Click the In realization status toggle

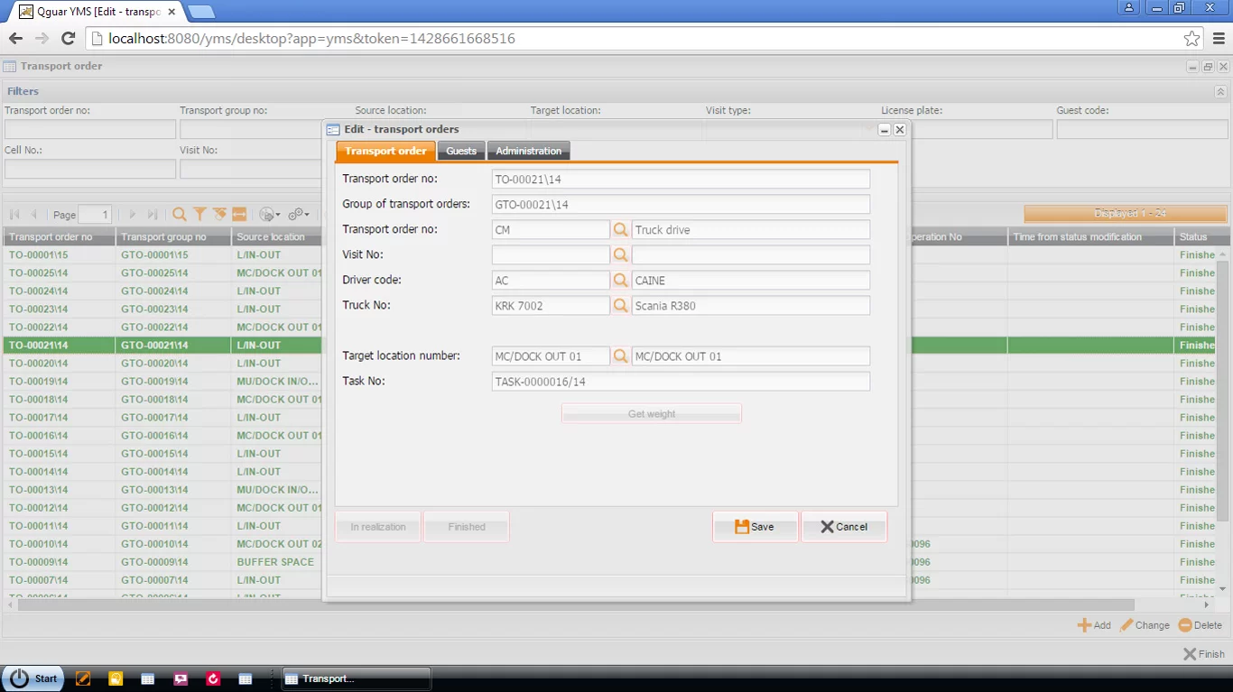point(377,527)
